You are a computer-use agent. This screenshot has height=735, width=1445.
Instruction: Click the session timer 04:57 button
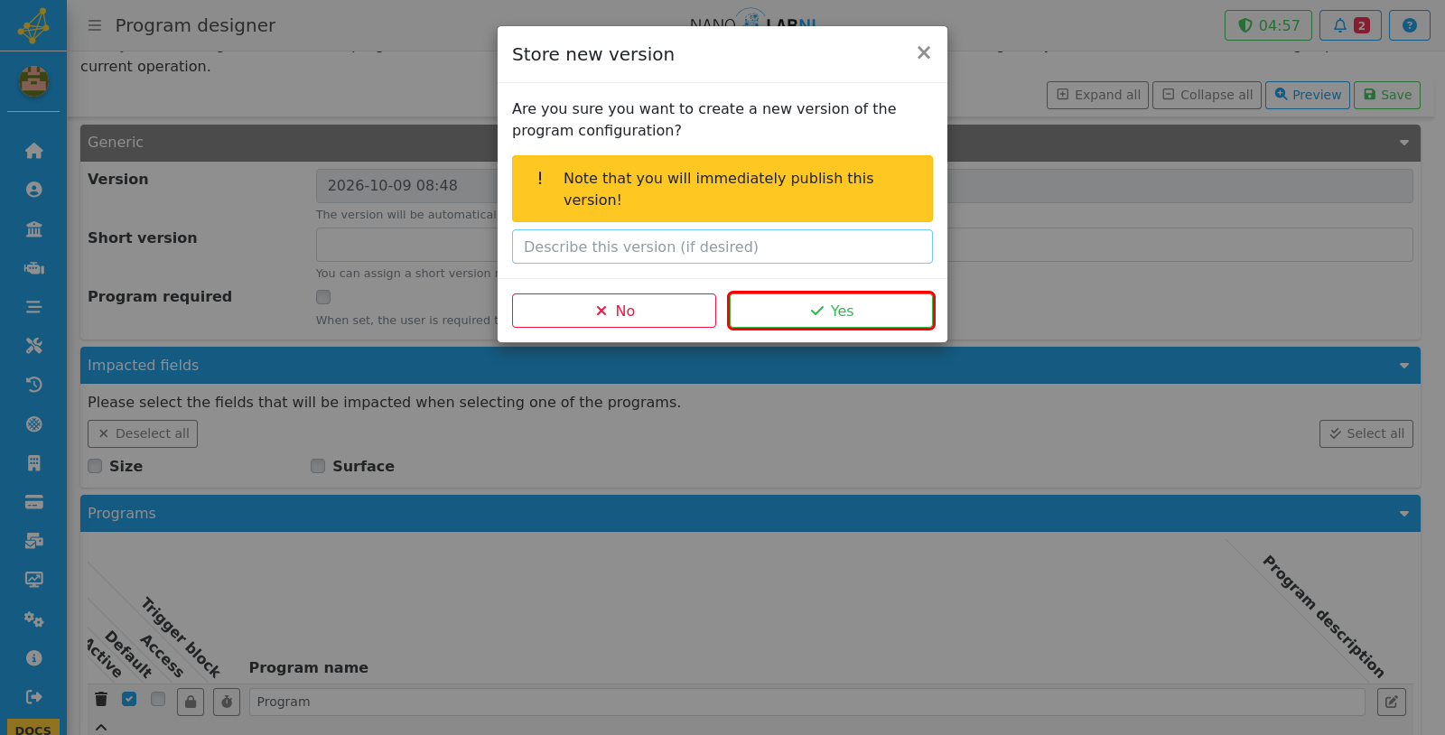click(x=1269, y=25)
